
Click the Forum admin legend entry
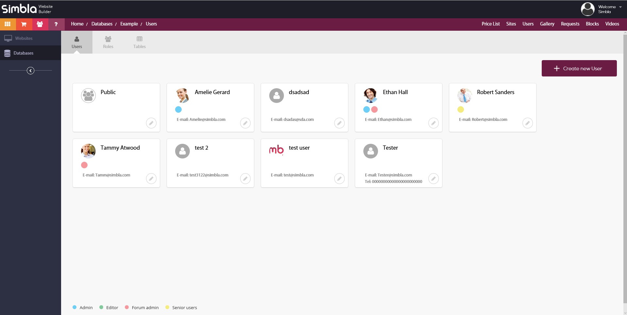pos(142,307)
